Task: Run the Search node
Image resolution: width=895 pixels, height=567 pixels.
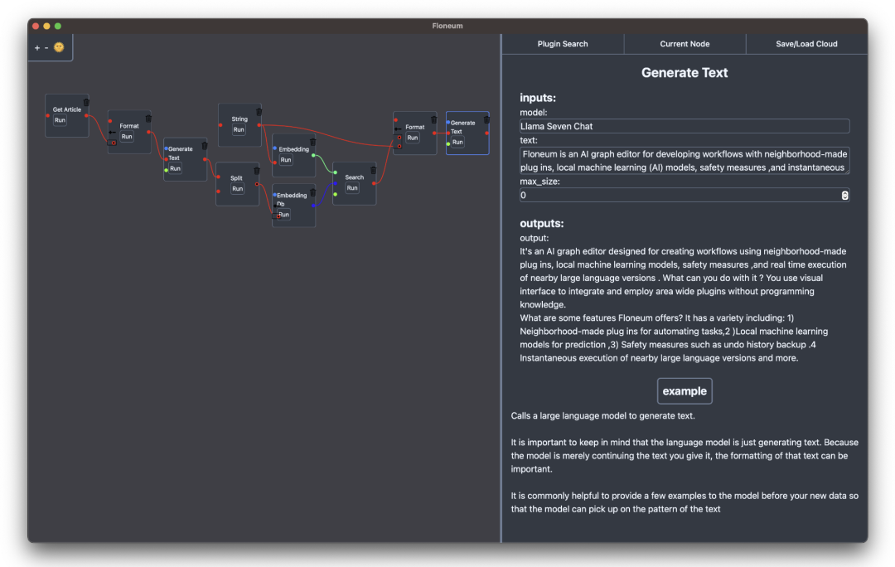Action: point(352,188)
